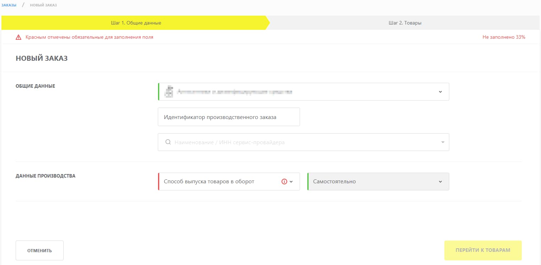Viewport: 541px width, 265px height.
Task: Click the Красным отмечены обязательные warning text
Action: (89, 37)
